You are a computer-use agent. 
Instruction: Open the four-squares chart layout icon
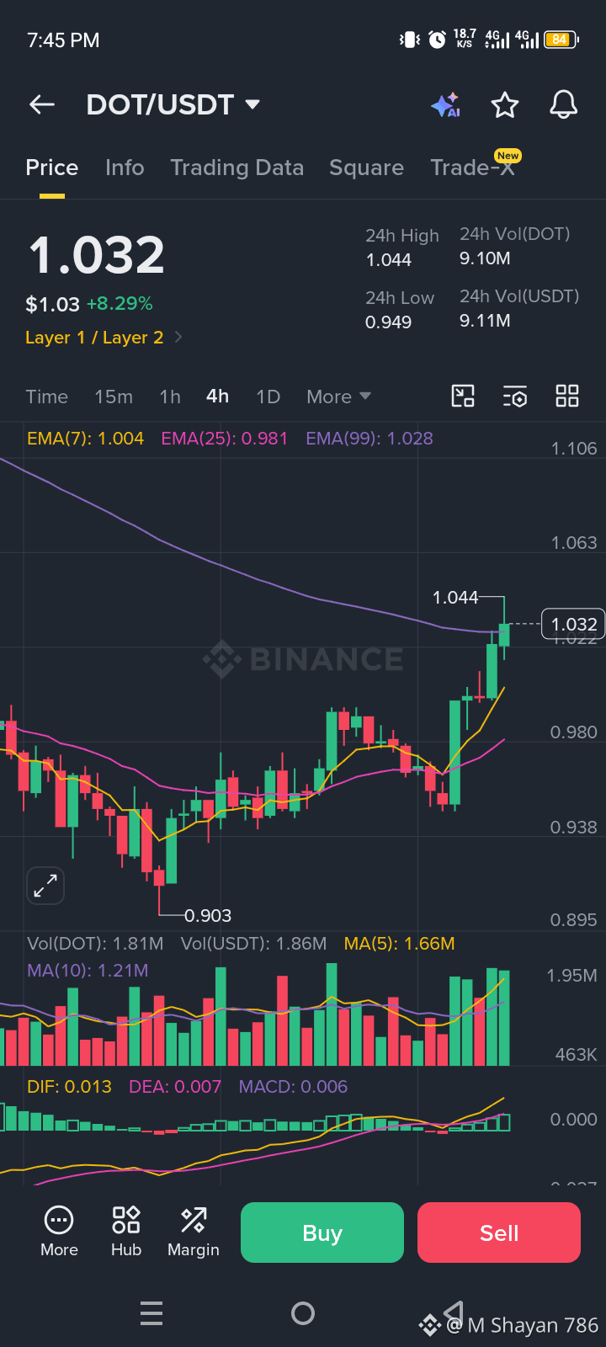[567, 396]
